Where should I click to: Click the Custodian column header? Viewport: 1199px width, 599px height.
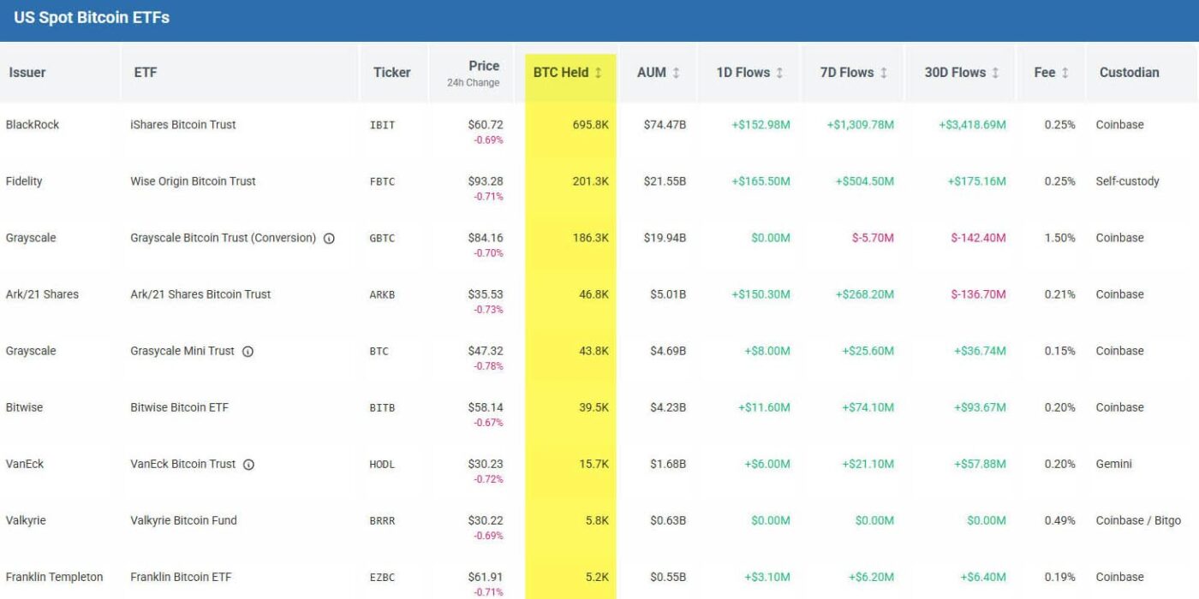tap(1129, 73)
